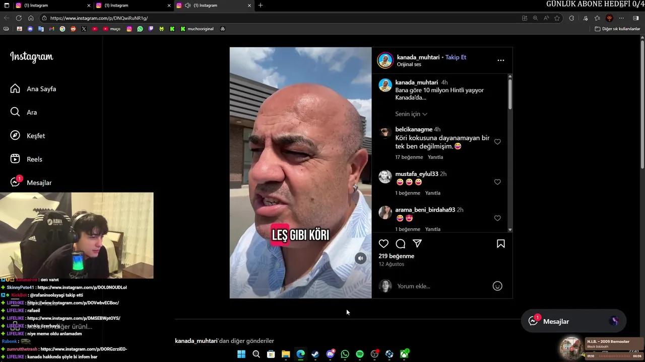Open the 'muchooriginal' bookmark

click(x=197, y=29)
